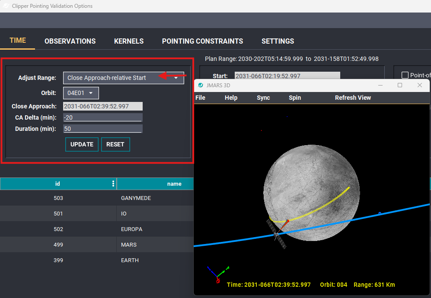Close the JMARS 3D window

point(420,85)
